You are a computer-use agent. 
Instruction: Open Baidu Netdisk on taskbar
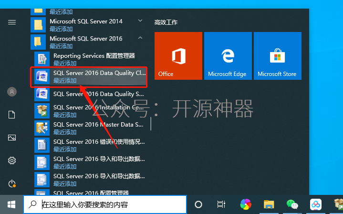[316, 204]
